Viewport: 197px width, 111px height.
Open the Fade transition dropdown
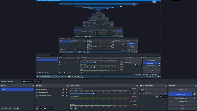(x=153, y=89)
